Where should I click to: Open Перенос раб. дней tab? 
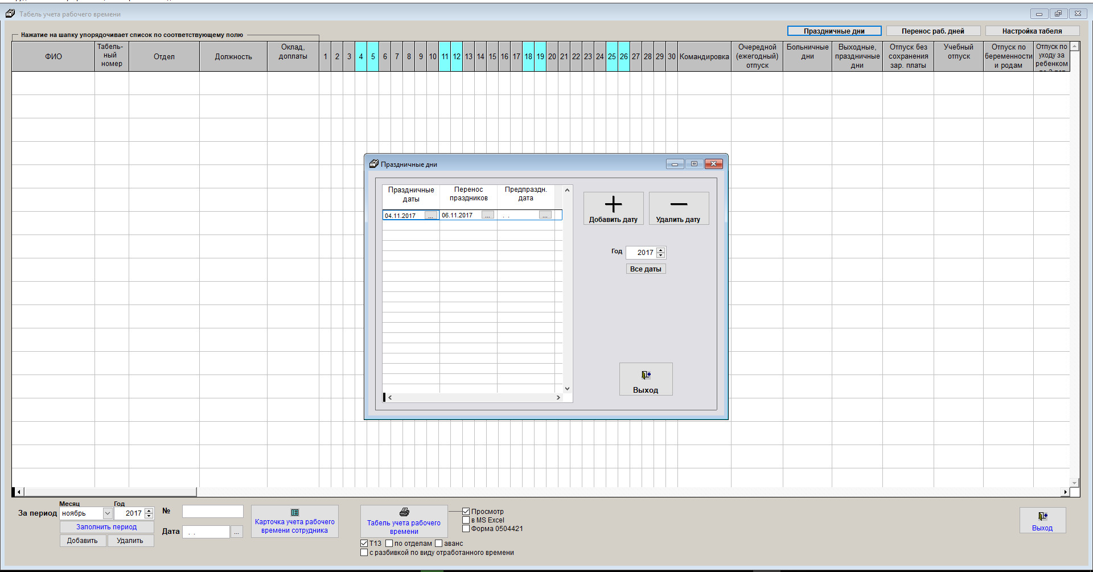click(x=932, y=31)
